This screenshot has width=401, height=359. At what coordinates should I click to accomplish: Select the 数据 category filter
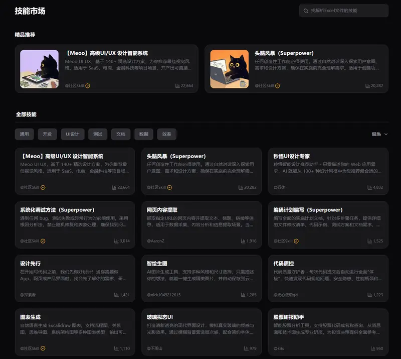click(144, 134)
